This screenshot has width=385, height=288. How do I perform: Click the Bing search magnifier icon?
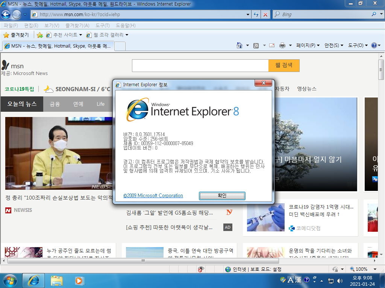[374, 14]
